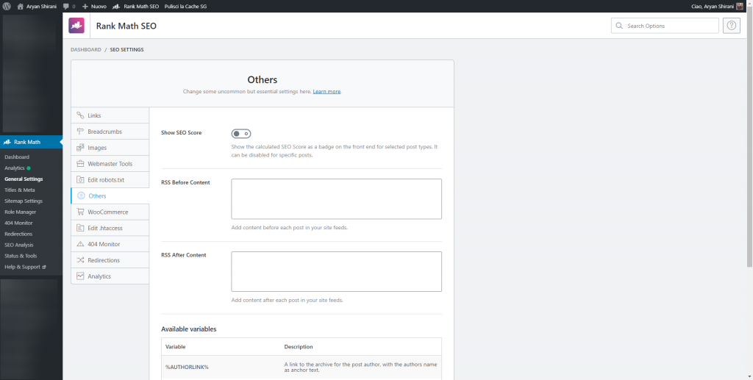Click the RSS Before Content text area

pos(336,198)
